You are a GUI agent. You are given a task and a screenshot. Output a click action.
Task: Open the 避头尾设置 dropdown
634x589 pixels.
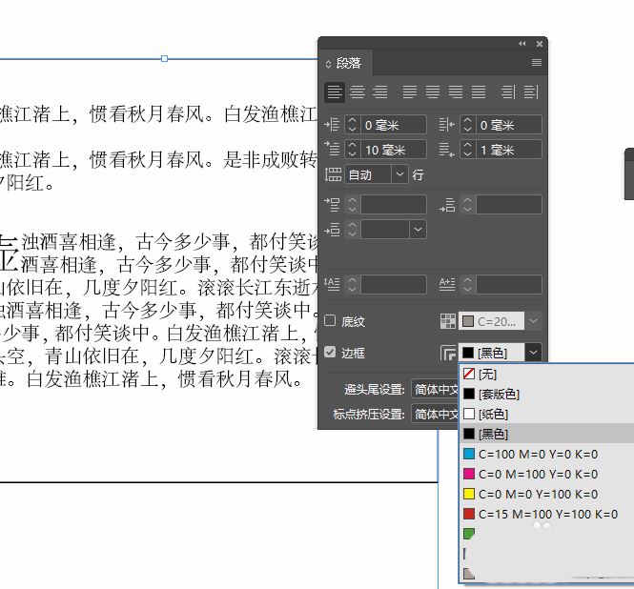coord(435,389)
